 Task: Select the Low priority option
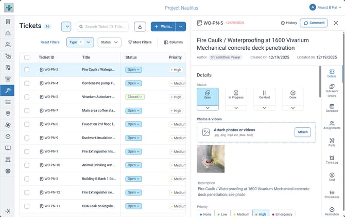tap(222, 214)
